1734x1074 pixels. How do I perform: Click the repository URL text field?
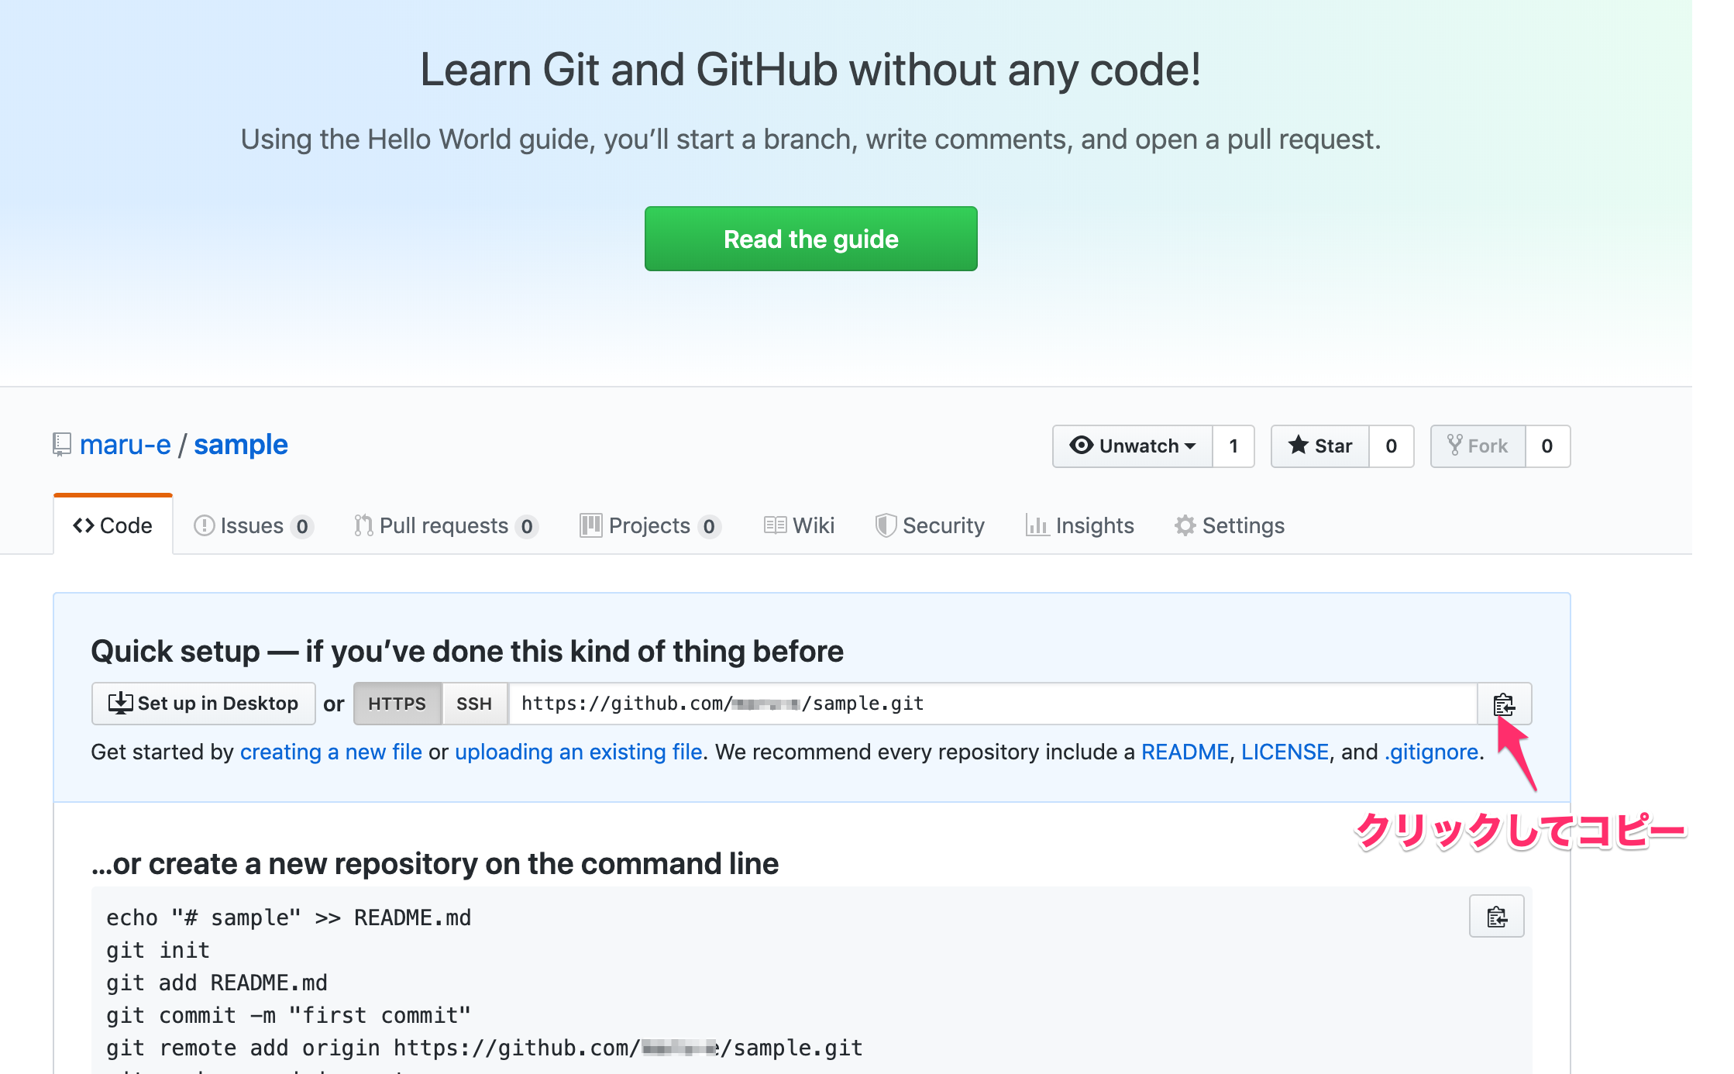(x=993, y=704)
